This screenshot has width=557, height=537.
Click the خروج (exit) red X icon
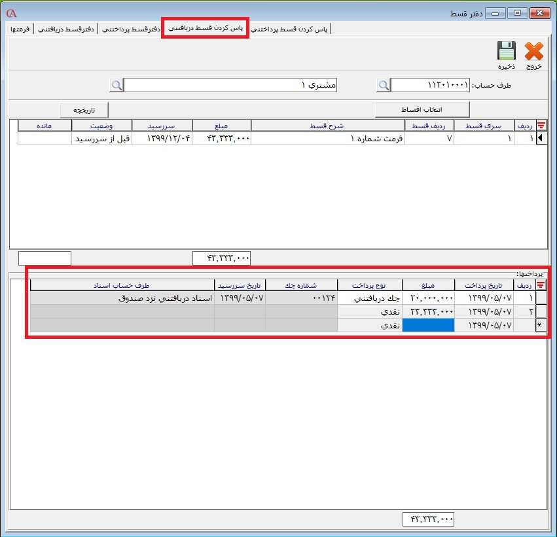click(x=533, y=52)
